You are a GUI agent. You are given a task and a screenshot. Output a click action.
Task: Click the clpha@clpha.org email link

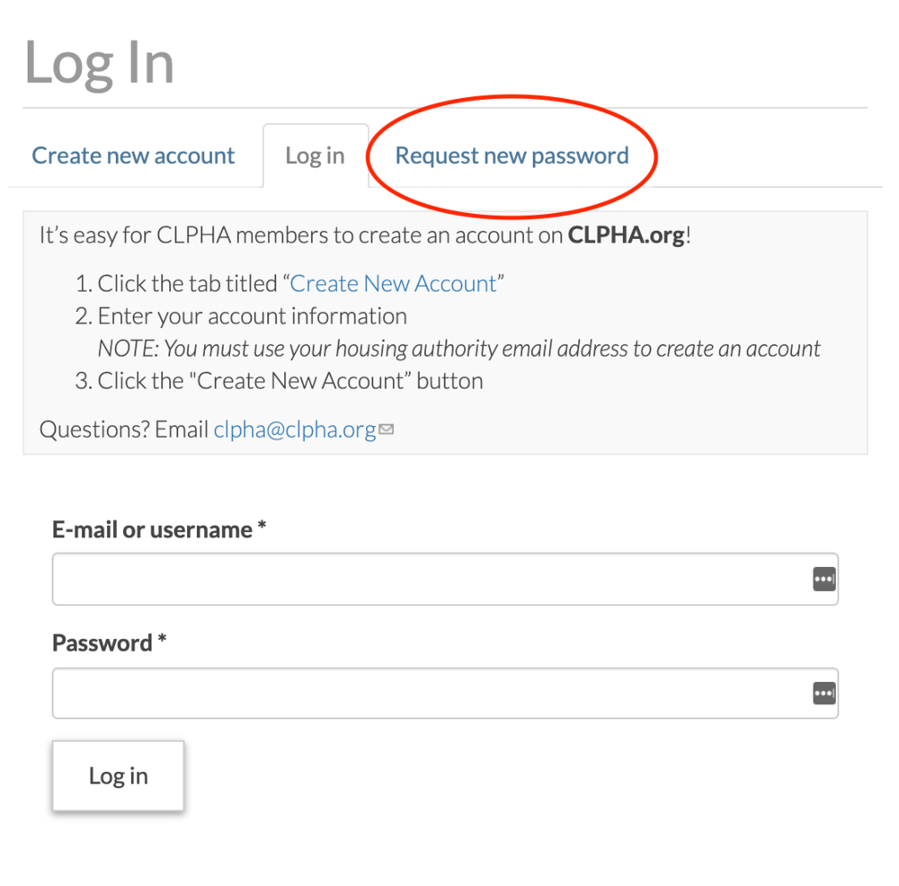[x=295, y=430]
